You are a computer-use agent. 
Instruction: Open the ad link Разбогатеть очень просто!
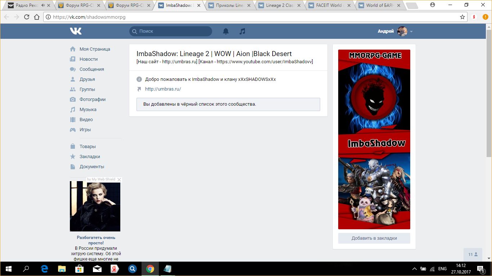[96, 240]
